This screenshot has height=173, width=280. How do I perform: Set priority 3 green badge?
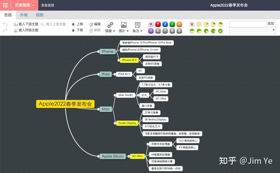(172, 24)
